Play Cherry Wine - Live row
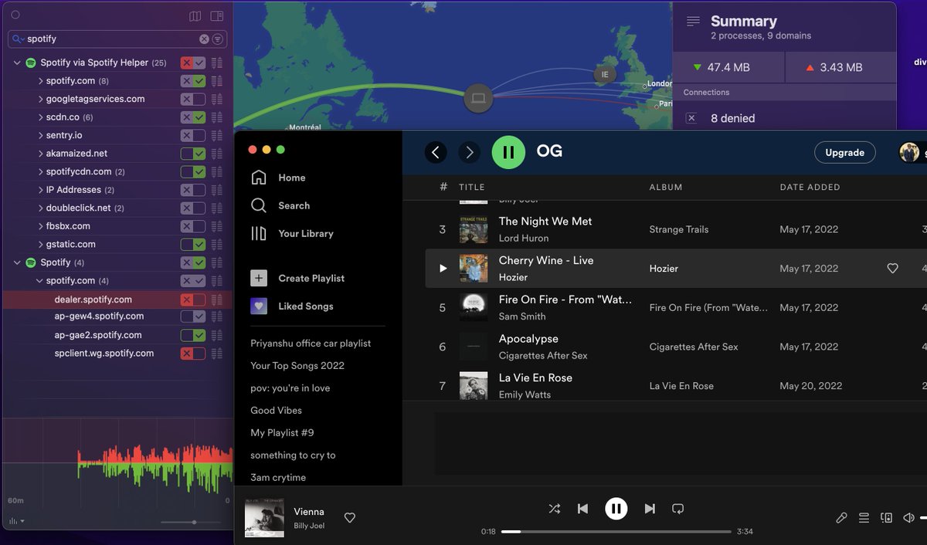 (x=443, y=269)
